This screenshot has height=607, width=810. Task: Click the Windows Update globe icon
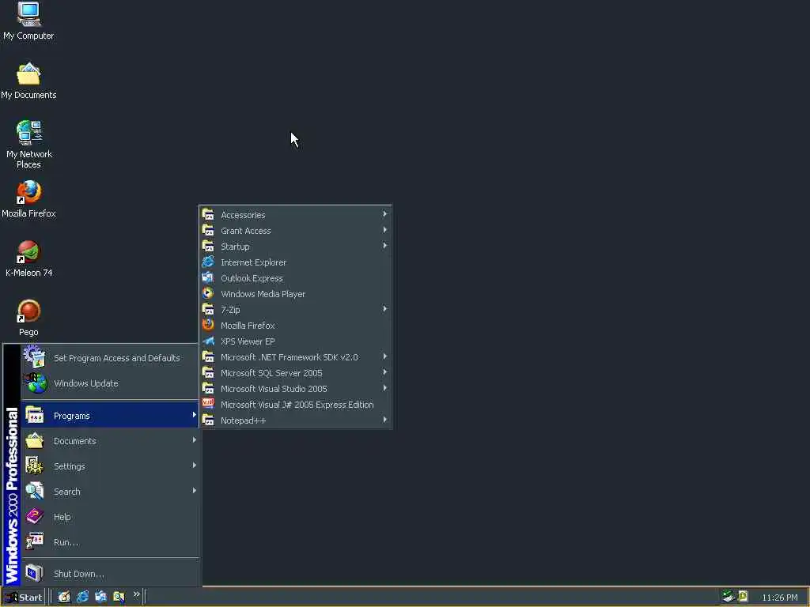[36, 383]
